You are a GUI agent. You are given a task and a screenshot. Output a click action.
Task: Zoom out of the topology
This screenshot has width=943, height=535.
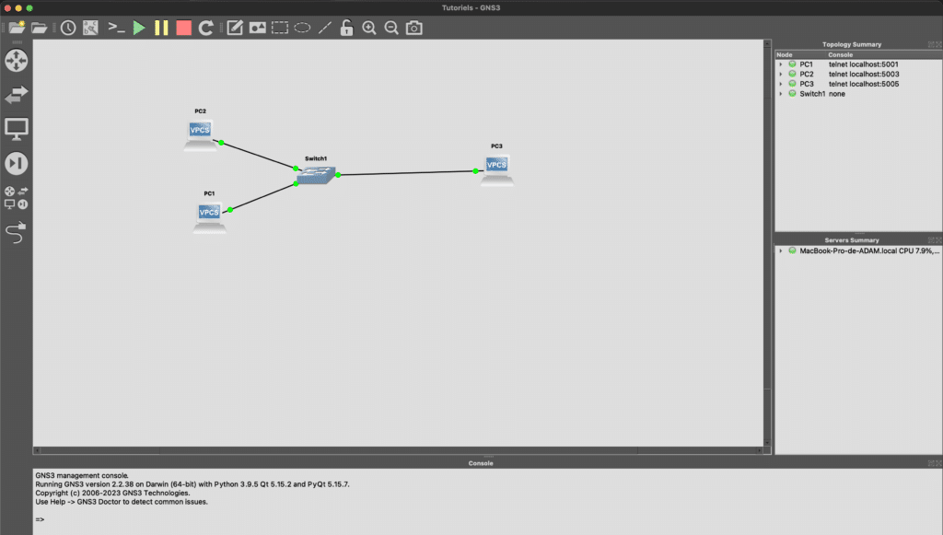(x=391, y=28)
